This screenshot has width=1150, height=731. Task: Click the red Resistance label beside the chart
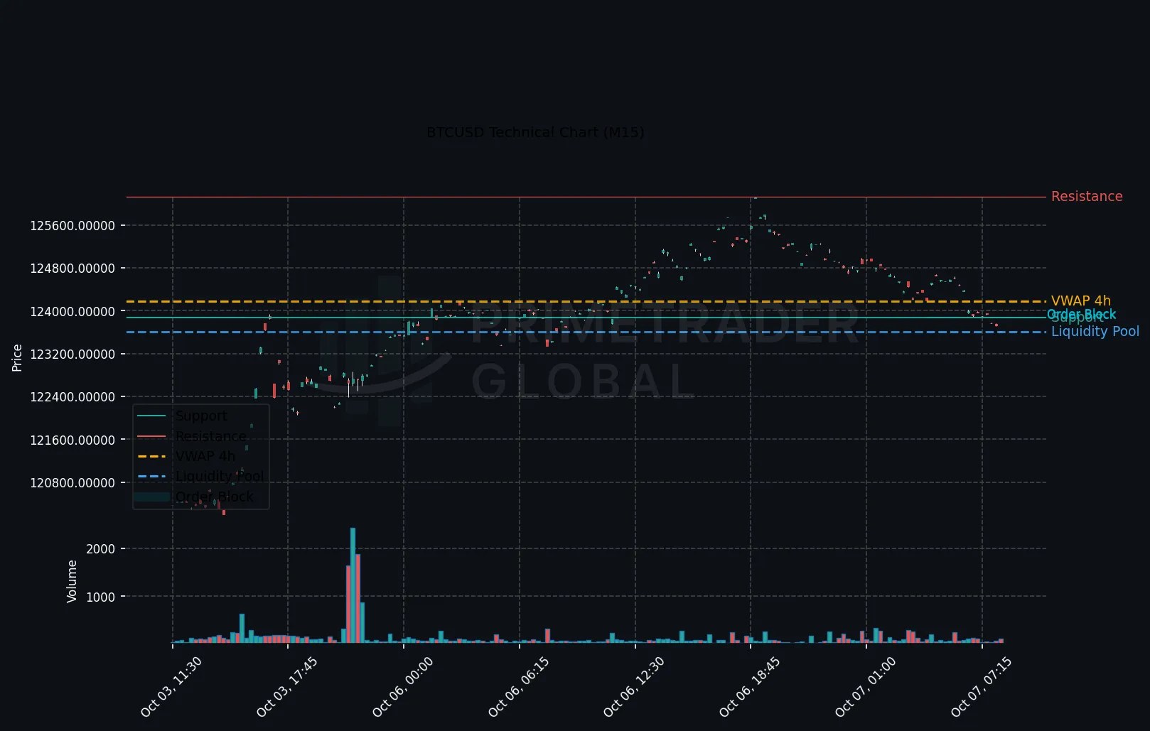click(1087, 196)
